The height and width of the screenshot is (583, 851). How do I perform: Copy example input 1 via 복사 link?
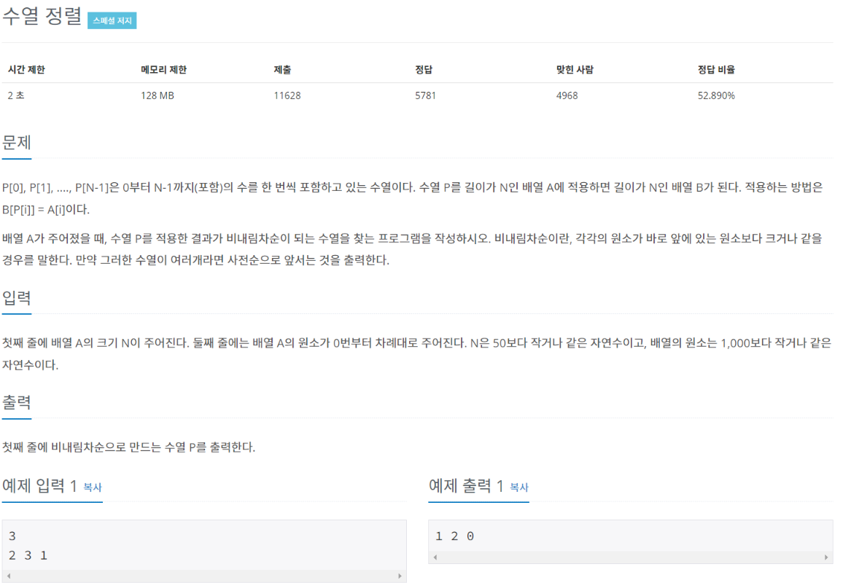click(93, 488)
